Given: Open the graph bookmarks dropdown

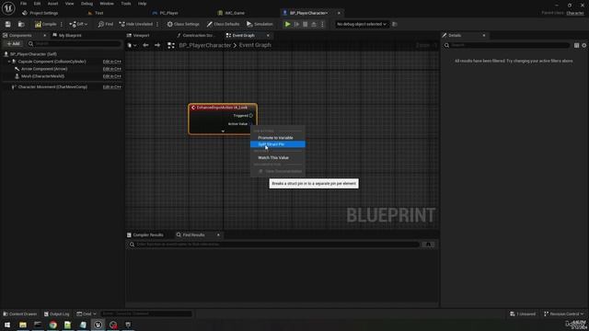Looking at the screenshot, I should [x=132, y=45].
